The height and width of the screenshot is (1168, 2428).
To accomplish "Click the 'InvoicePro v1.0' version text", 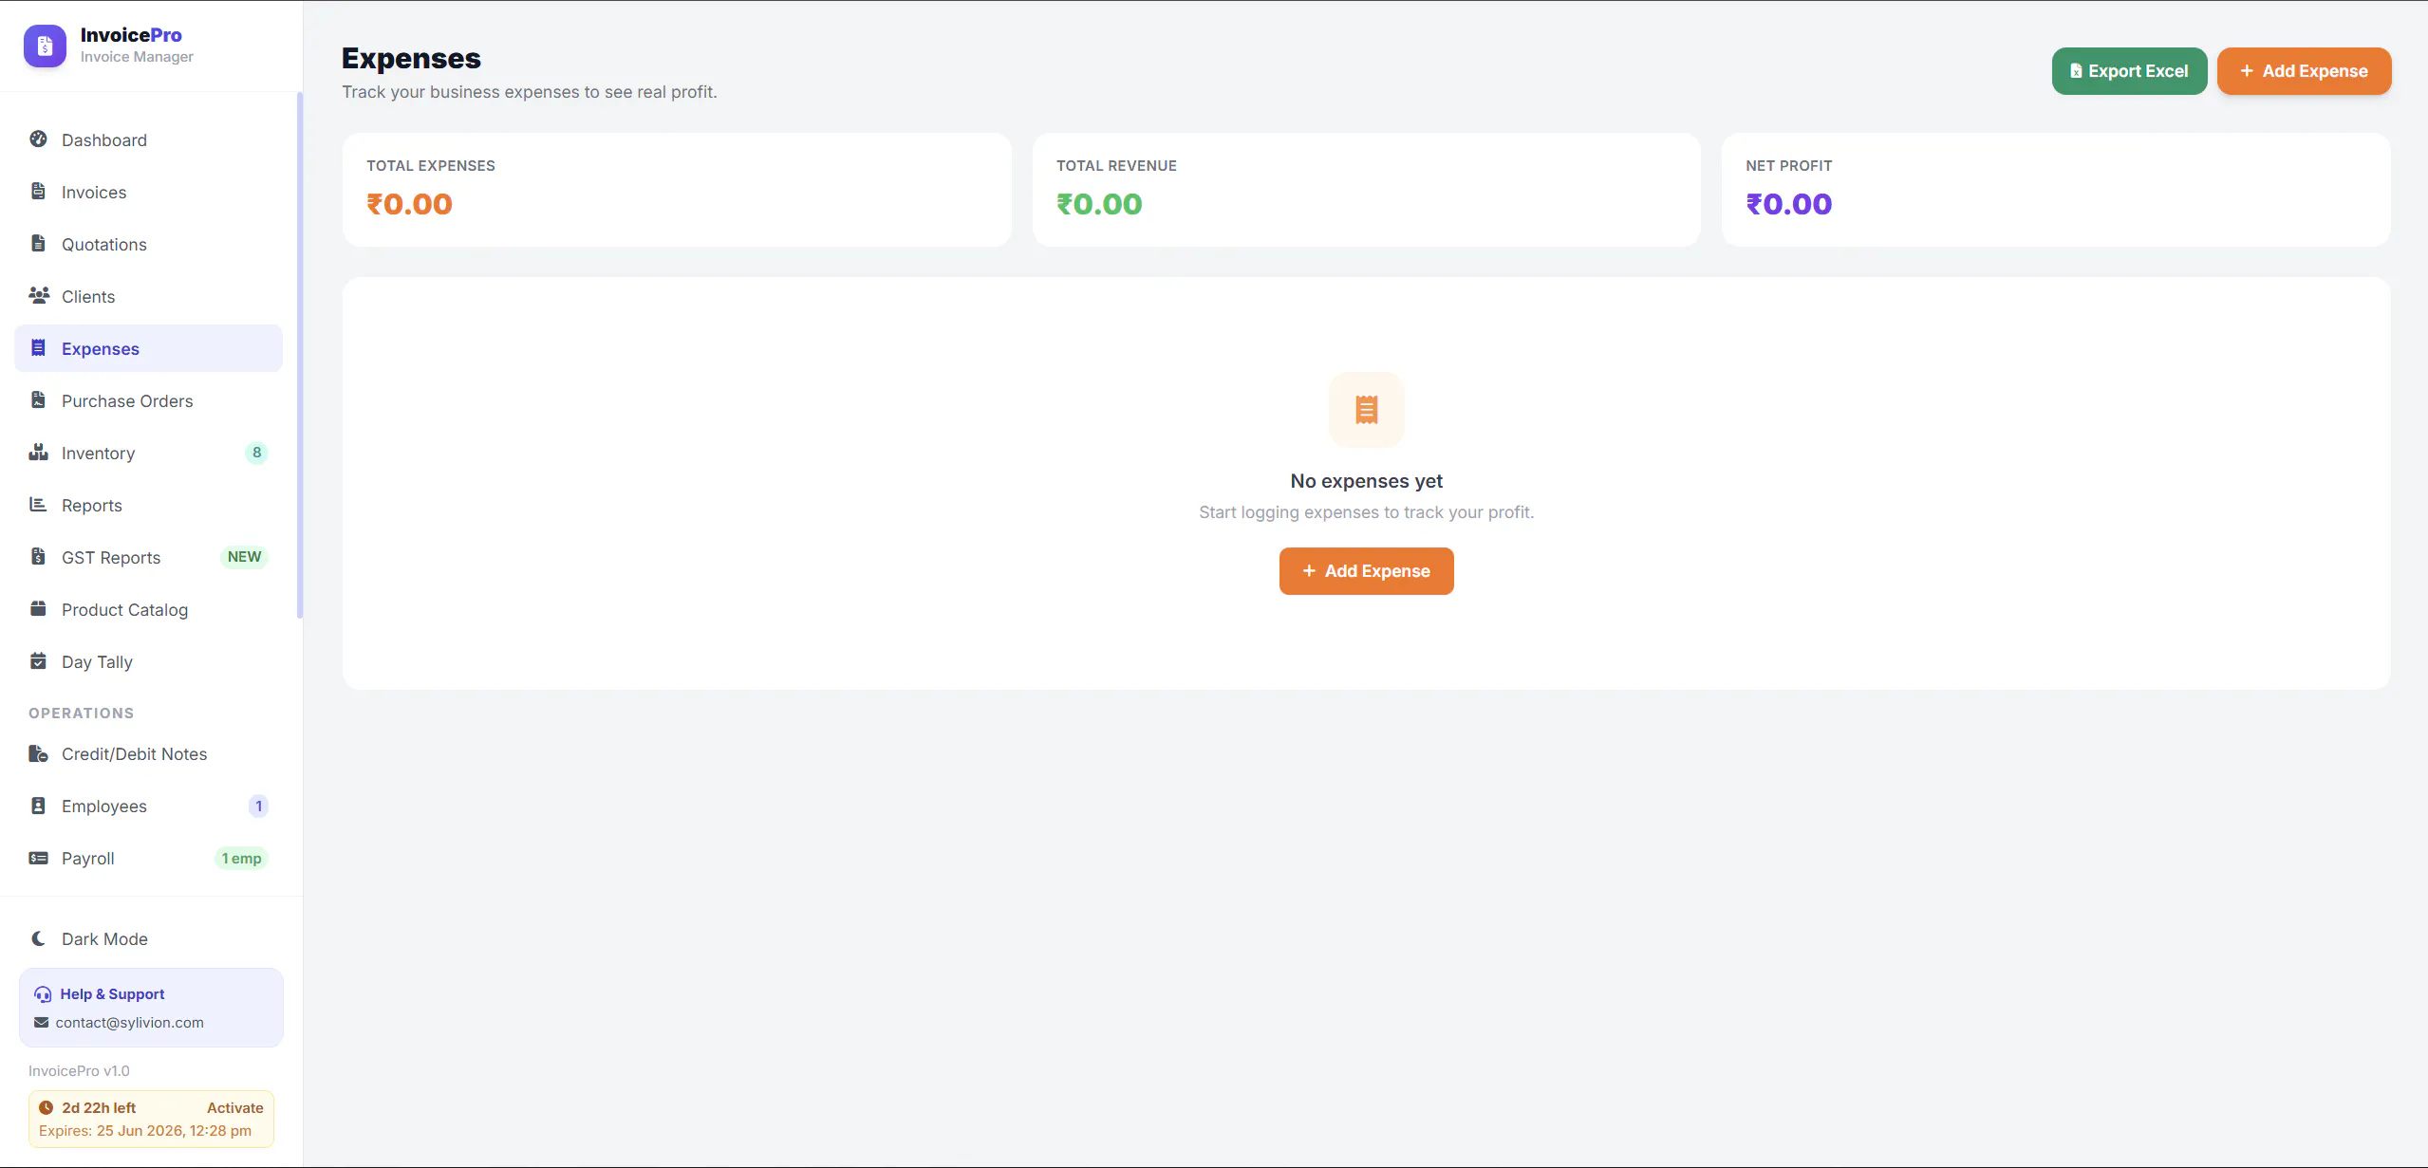I will click(79, 1070).
